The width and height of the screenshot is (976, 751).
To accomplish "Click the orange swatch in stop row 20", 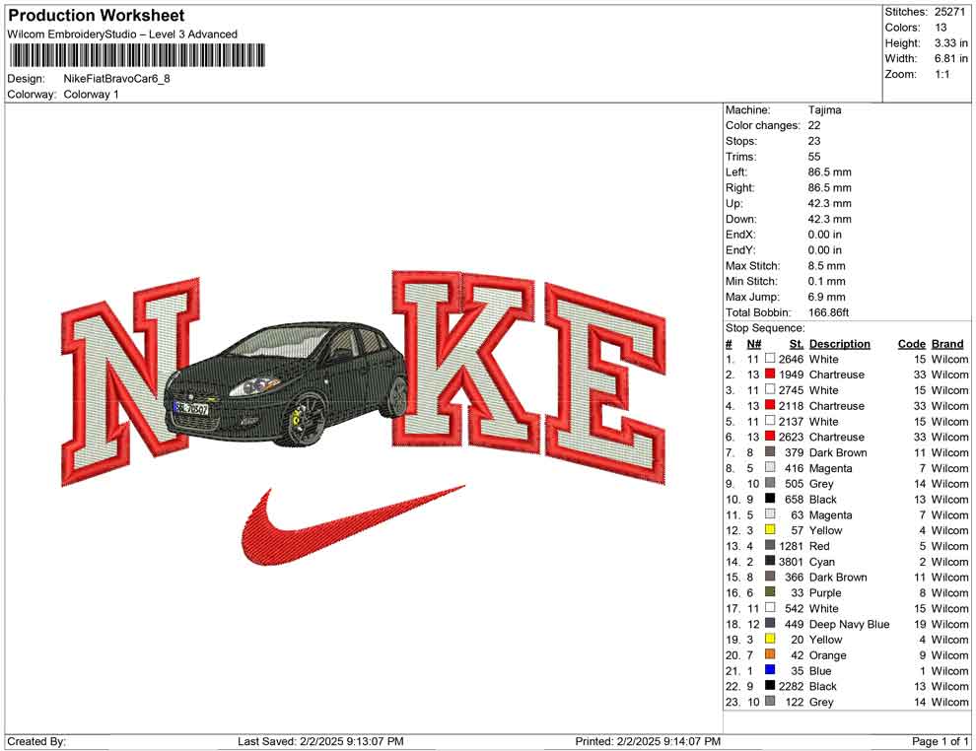I will (x=770, y=654).
